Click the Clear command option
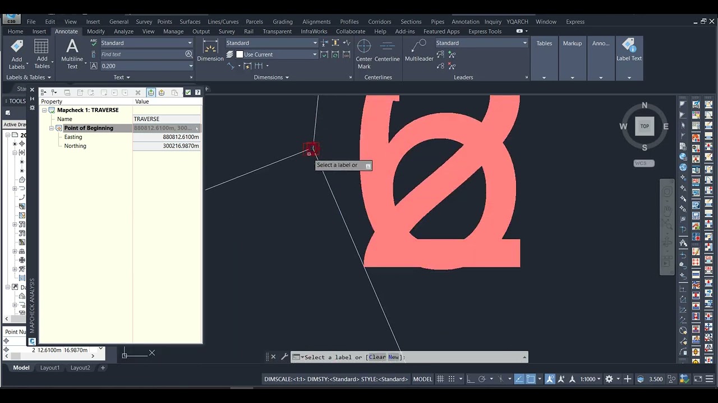The image size is (718, 403). point(377,357)
